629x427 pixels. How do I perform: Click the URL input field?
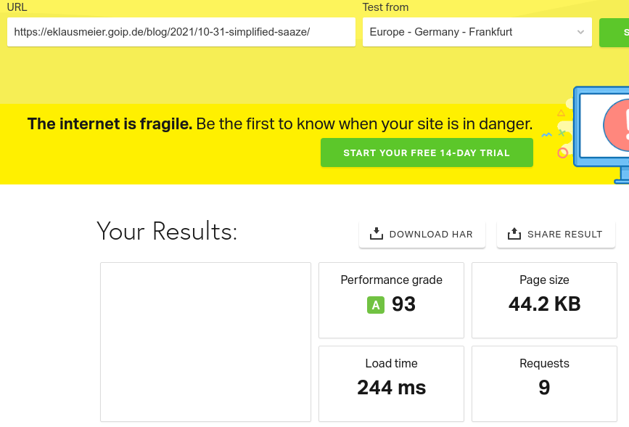click(x=181, y=32)
